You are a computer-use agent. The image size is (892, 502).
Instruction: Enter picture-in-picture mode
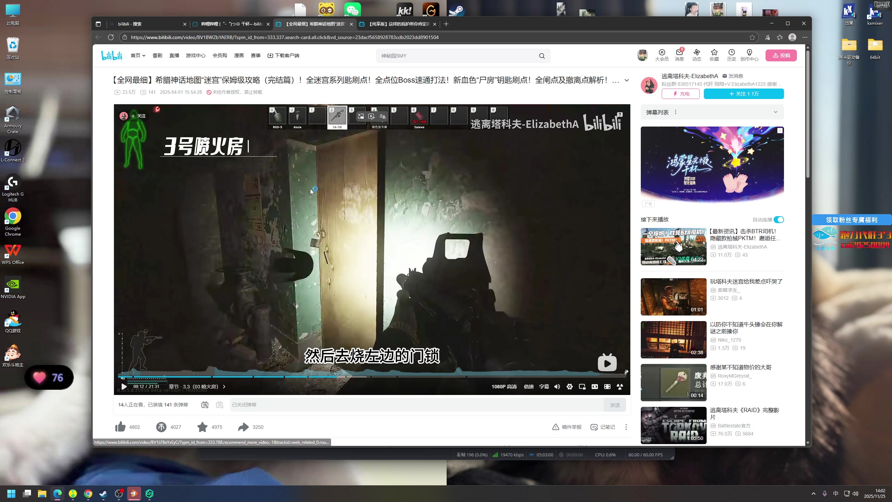[x=582, y=387]
